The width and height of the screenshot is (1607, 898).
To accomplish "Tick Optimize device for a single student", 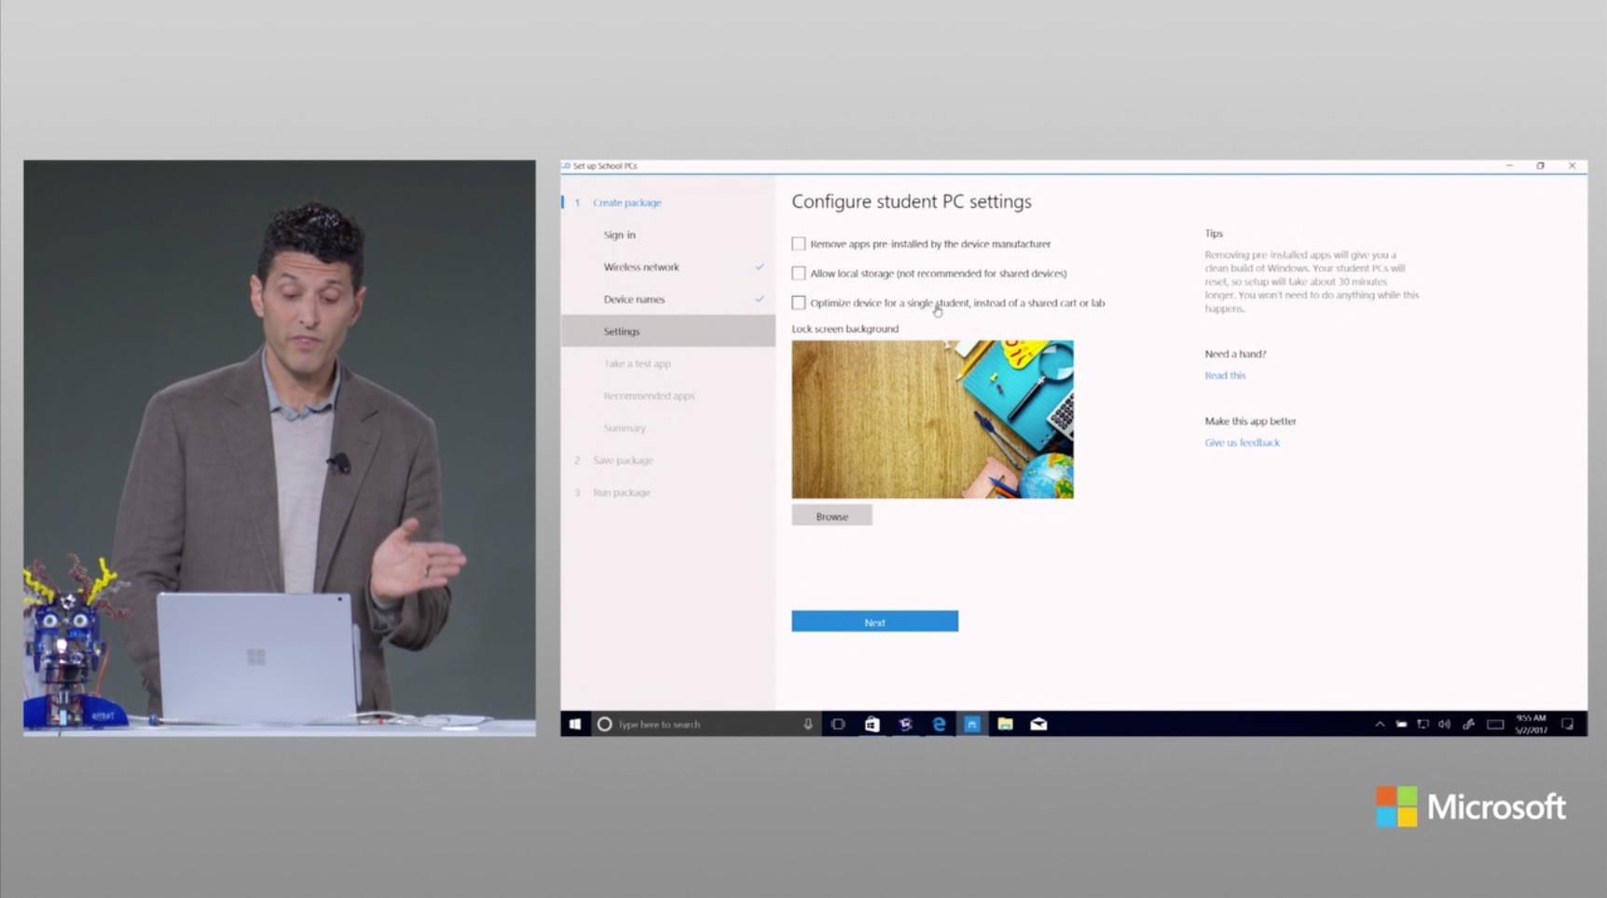I will tap(799, 303).
